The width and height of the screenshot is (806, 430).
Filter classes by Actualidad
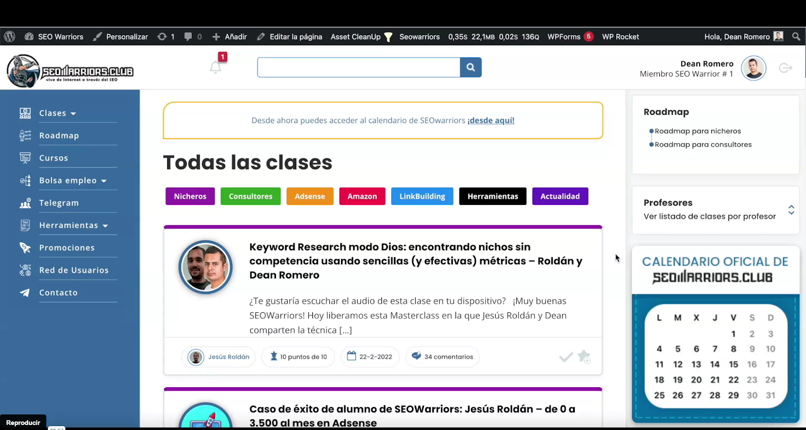click(x=560, y=196)
